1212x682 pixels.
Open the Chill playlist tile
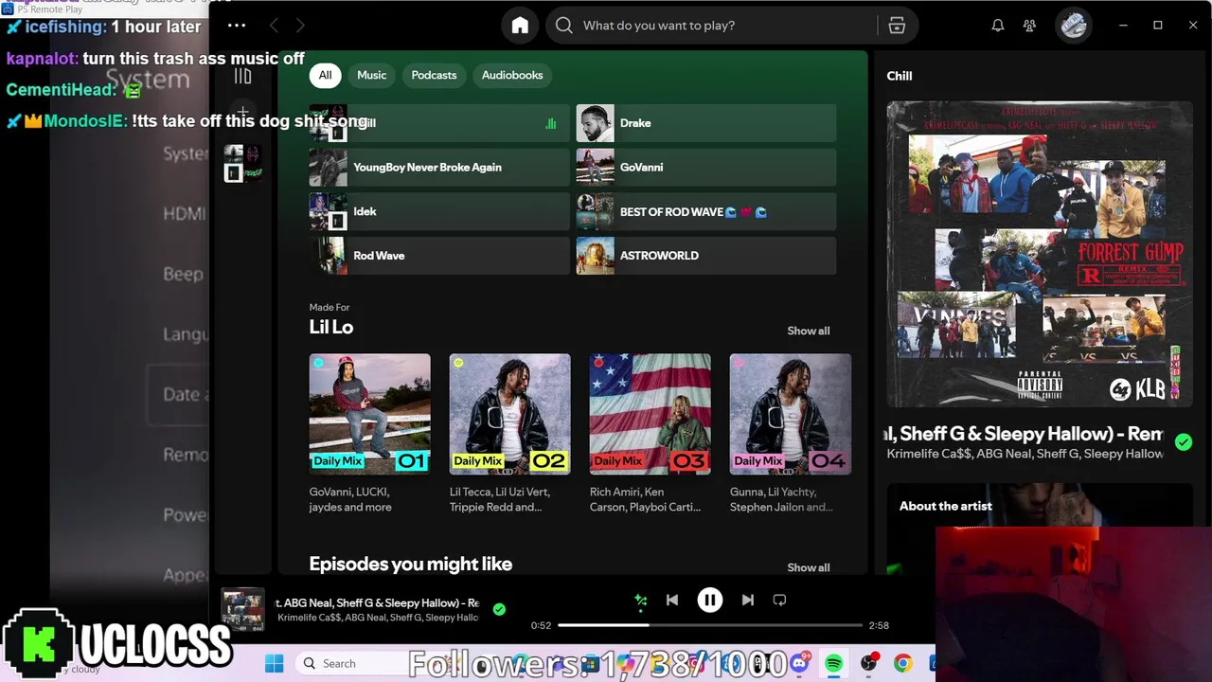point(439,123)
